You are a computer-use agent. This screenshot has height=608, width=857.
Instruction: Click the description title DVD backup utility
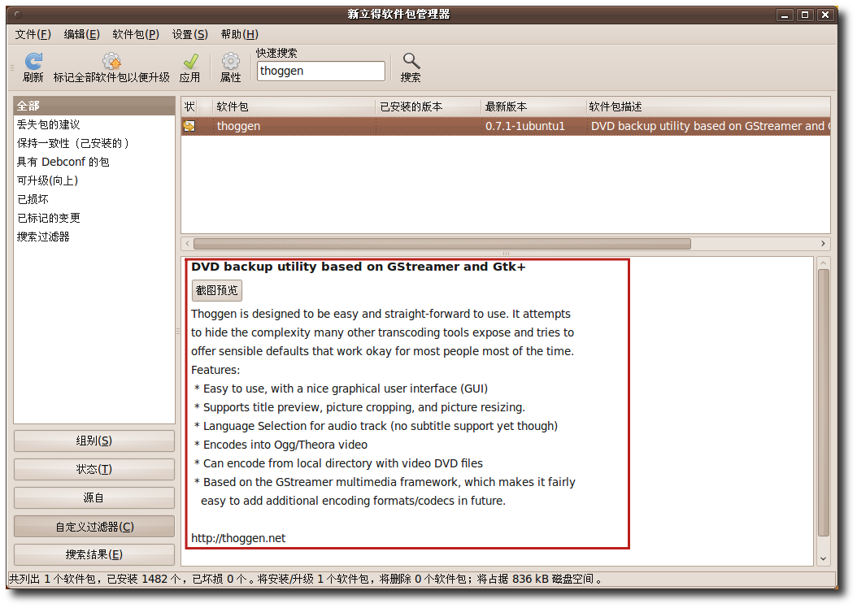tap(358, 267)
